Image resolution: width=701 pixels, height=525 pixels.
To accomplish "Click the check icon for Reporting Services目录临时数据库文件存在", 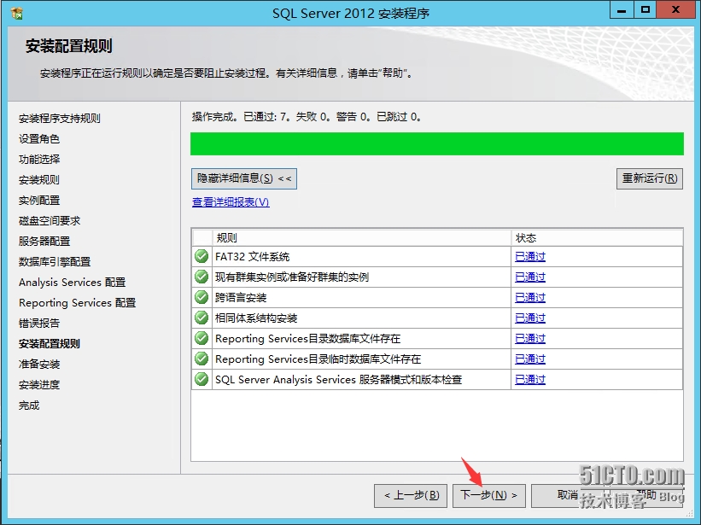I will (202, 359).
